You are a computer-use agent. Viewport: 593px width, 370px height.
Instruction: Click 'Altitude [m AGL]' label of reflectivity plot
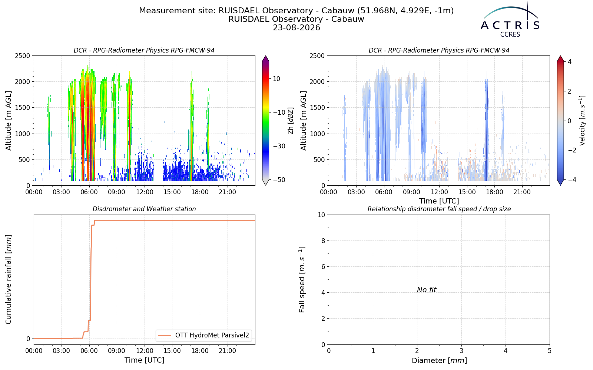coord(9,121)
